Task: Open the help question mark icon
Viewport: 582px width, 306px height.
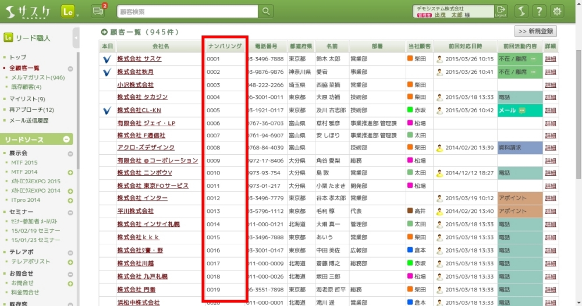Action: pos(539,11)
